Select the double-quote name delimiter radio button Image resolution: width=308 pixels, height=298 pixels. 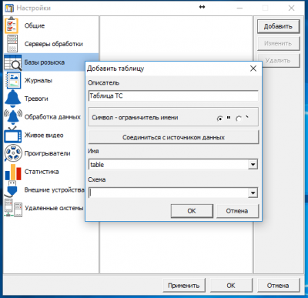tap(220, 119)
